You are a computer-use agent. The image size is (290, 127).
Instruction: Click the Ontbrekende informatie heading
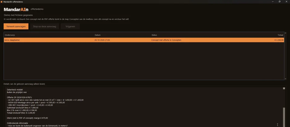click(x=18, y=123)
